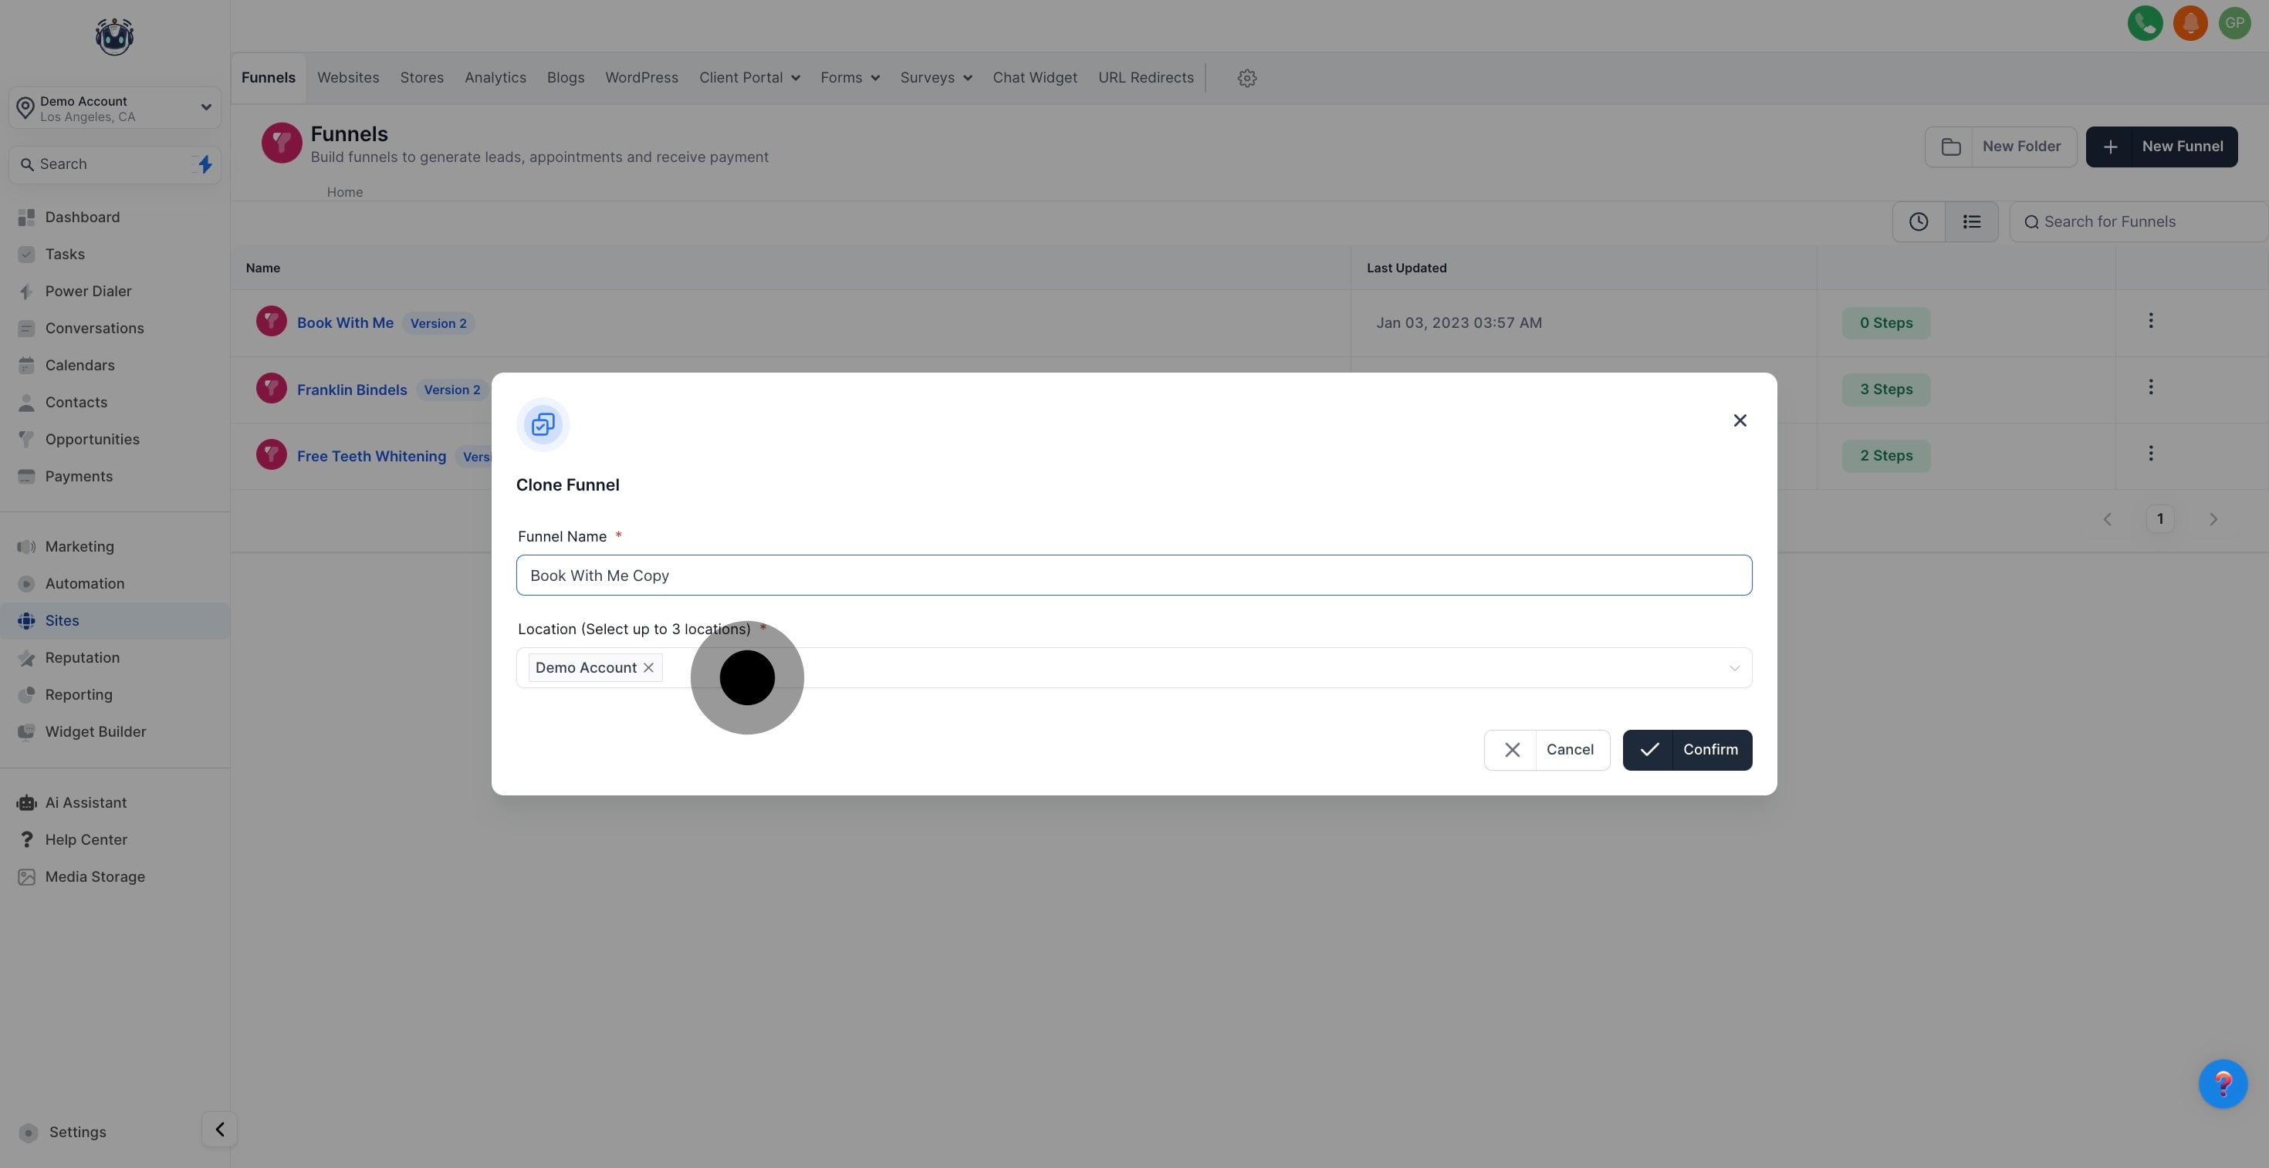Open Conversations in the sidebar
Screen dimensions: 2269x1168
94,329
